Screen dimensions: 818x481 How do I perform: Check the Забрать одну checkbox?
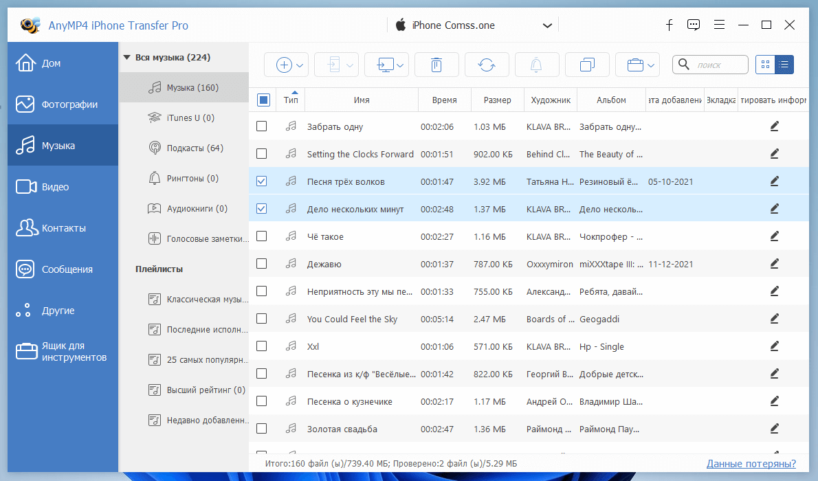click(262, 126)
